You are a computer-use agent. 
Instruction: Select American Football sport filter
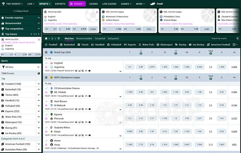pyautogui.click(x=218, y=45)
